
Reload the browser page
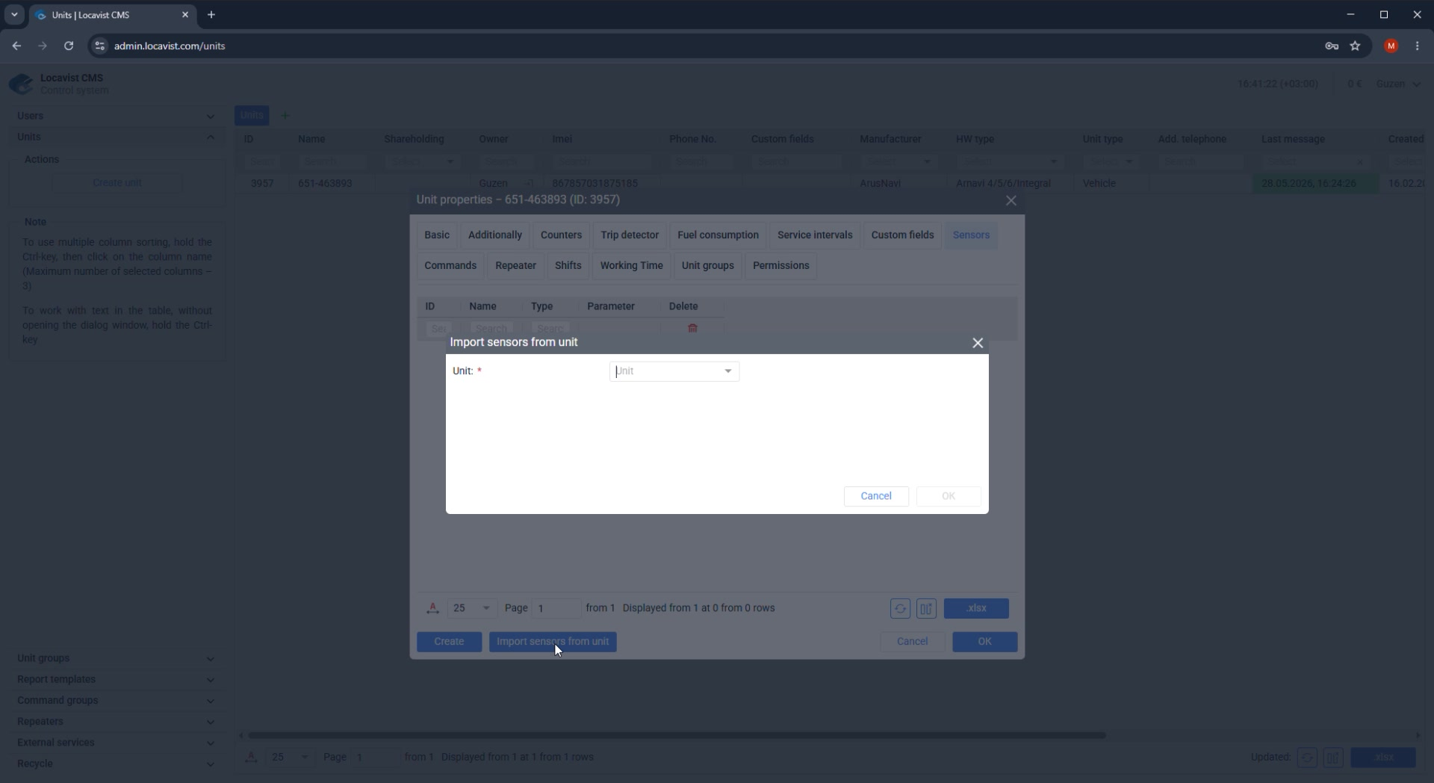(x=69, y=46)
